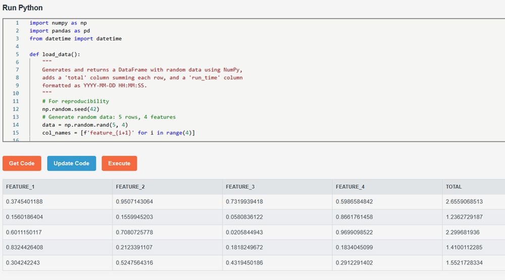Click line number 12 in the gutter
505x280 pixels.
16,109
